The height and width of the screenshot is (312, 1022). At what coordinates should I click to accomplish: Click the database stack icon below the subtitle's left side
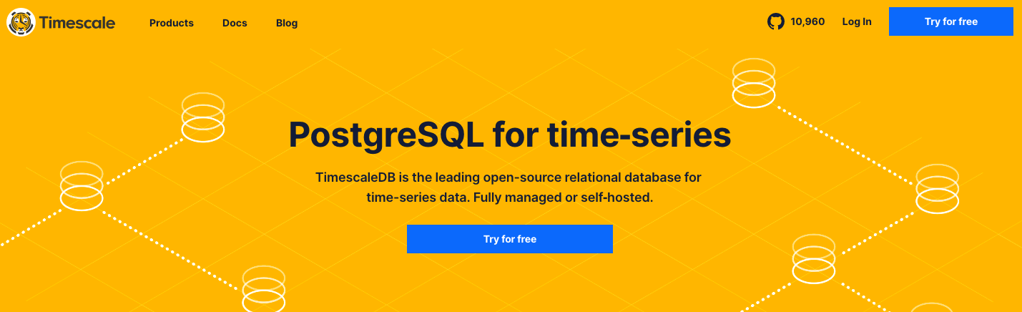tap(264, 289)
